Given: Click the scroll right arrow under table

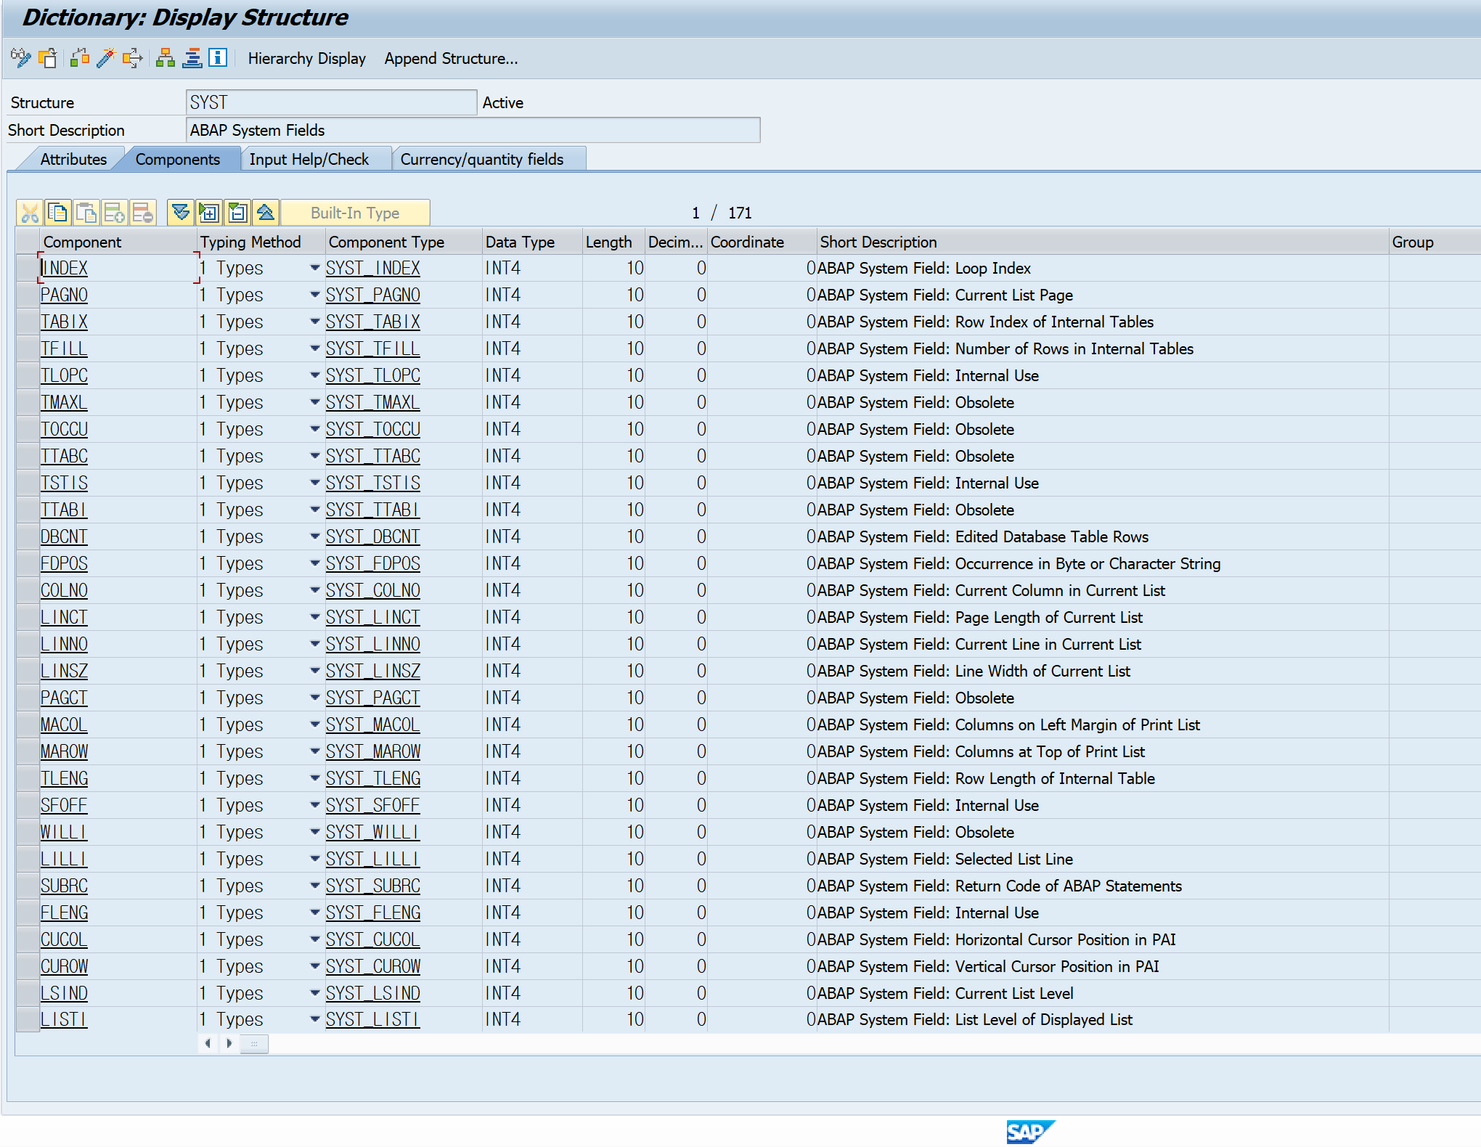Looking at the screenshot, I should click(x=229, y=1043).
